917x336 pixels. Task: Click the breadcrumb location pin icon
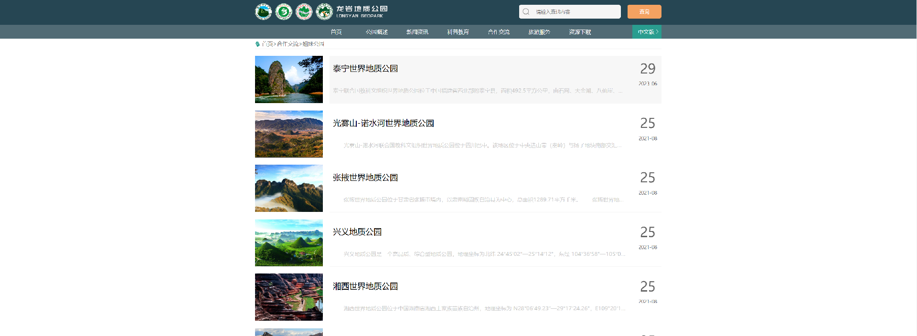click(257, 44)
